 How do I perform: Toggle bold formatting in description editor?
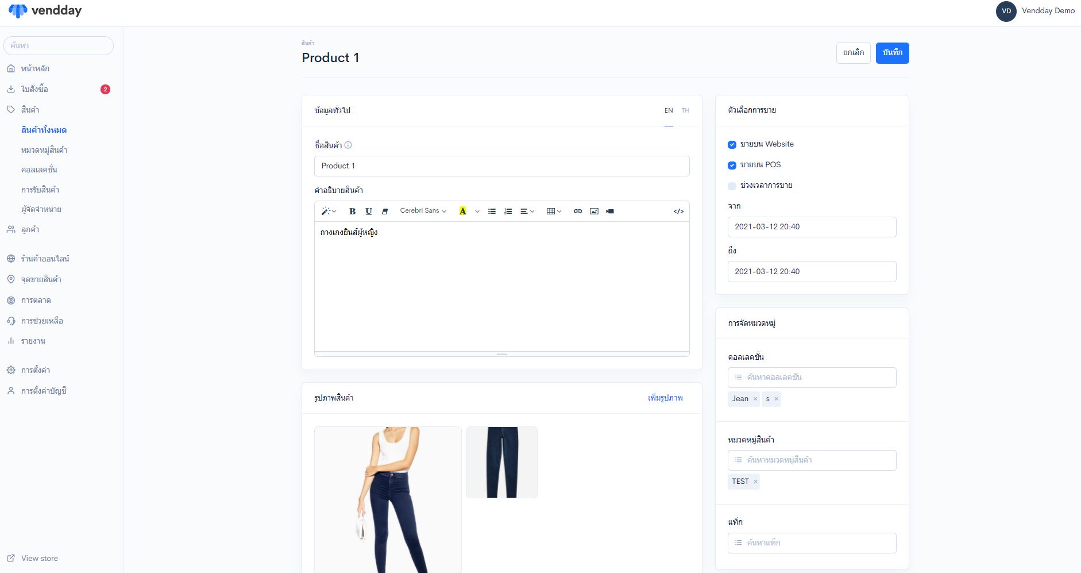click(353, 211)
